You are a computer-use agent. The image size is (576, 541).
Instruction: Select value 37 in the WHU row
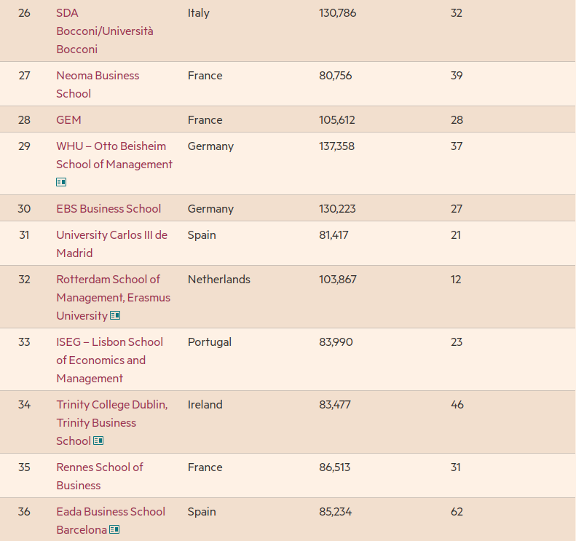coord(457,146)
